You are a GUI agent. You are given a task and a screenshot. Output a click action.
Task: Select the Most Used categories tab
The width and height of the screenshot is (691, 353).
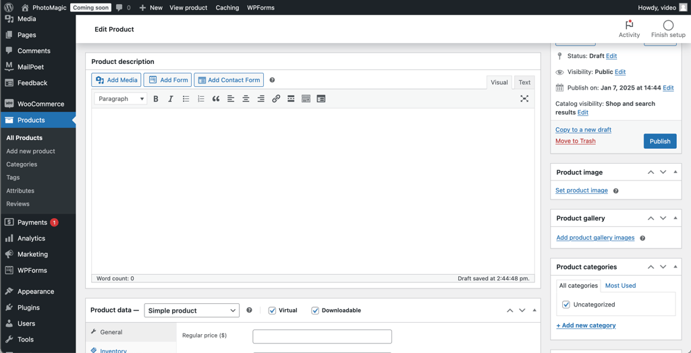(621, 286)
